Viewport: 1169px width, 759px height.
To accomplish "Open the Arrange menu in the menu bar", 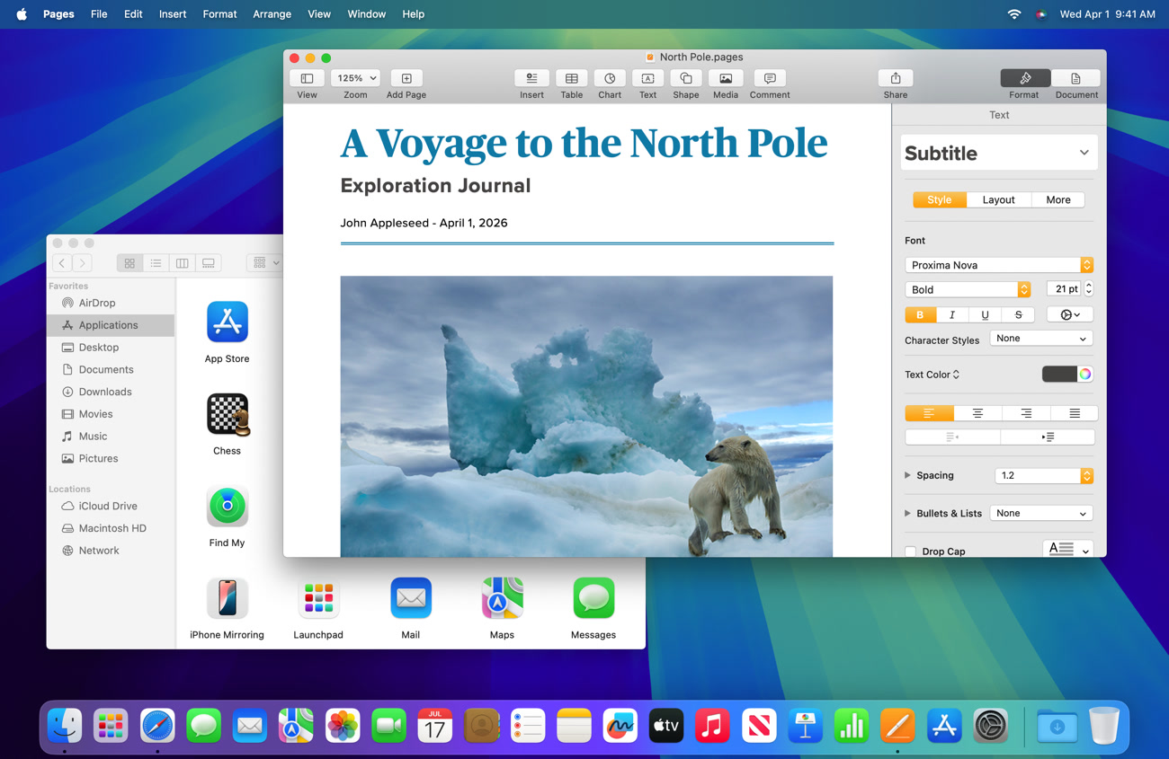I will tap(272, 14).
